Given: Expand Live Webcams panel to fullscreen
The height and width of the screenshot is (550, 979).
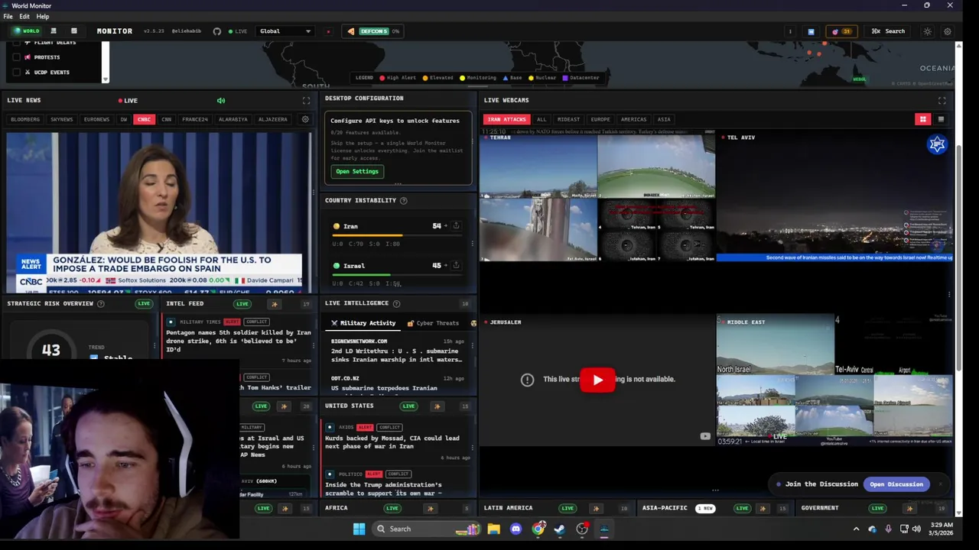Looking at the screenshot, I should click(x=942, y=100).
